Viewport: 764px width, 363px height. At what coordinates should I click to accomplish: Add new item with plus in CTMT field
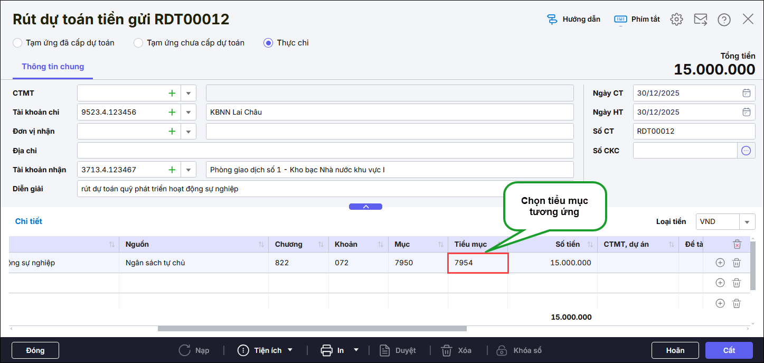pyautogui.click(x=172, y=93)
